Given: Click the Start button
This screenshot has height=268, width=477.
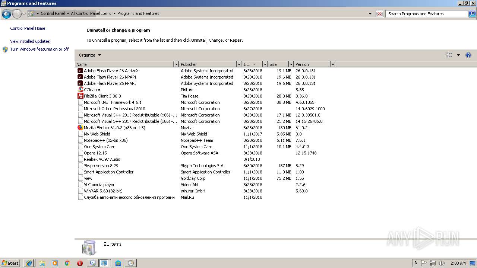Looking at the screenshot, I should 10,263.
